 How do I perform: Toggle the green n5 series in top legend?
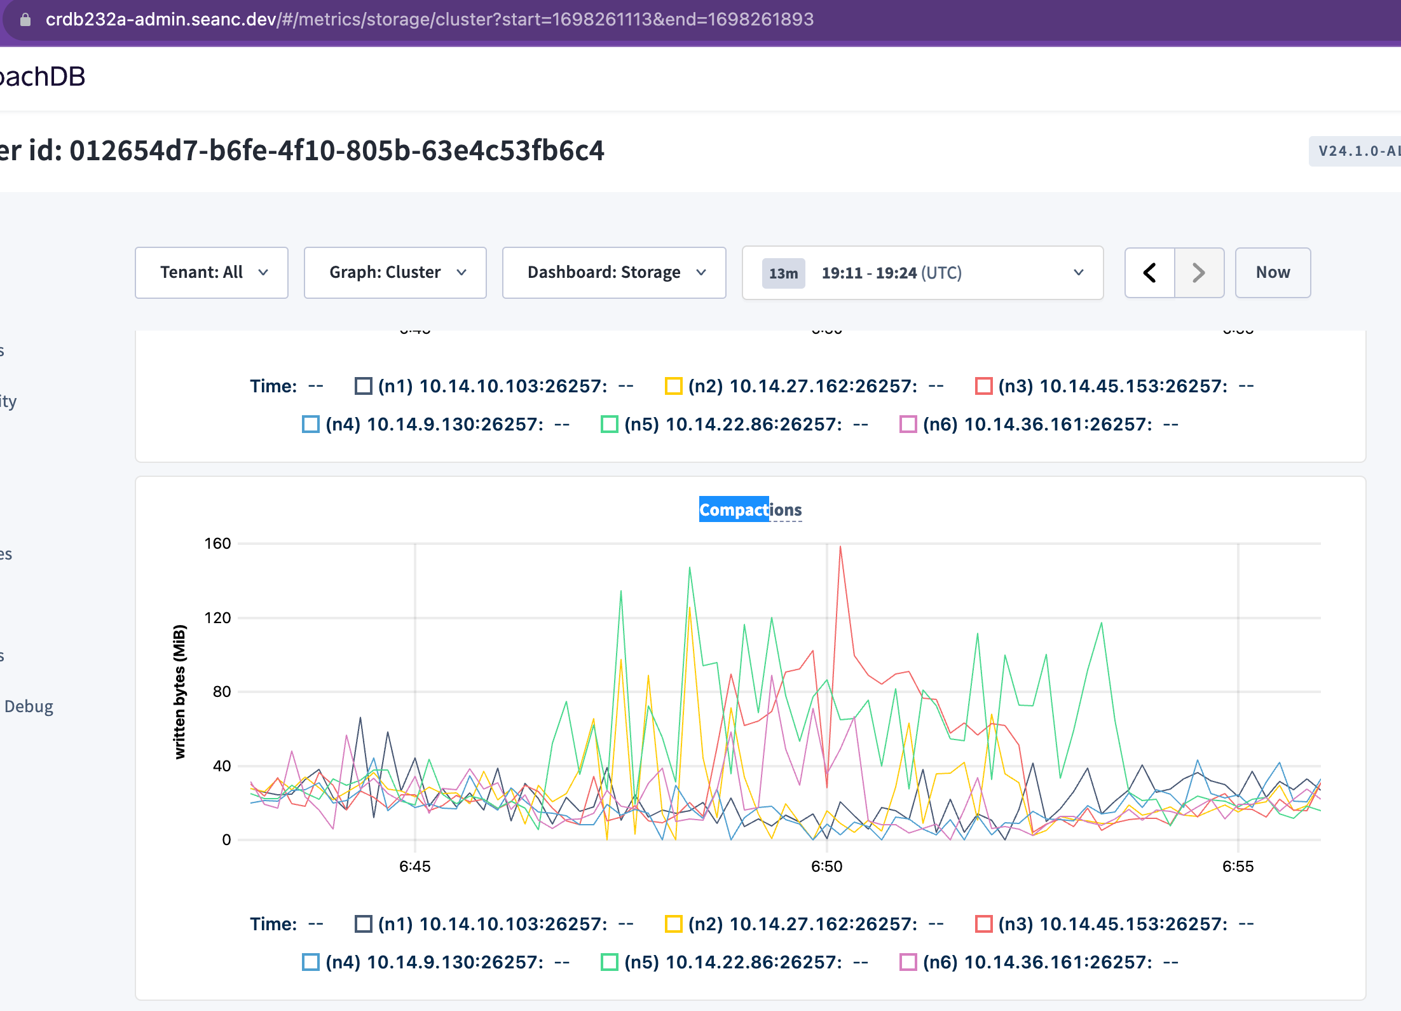(x=609, y=423)
